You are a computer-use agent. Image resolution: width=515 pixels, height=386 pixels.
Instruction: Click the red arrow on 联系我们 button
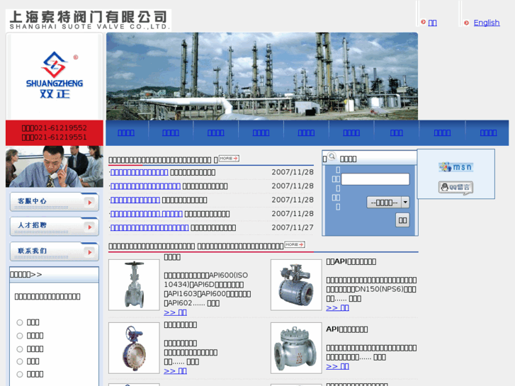(89, 252)
